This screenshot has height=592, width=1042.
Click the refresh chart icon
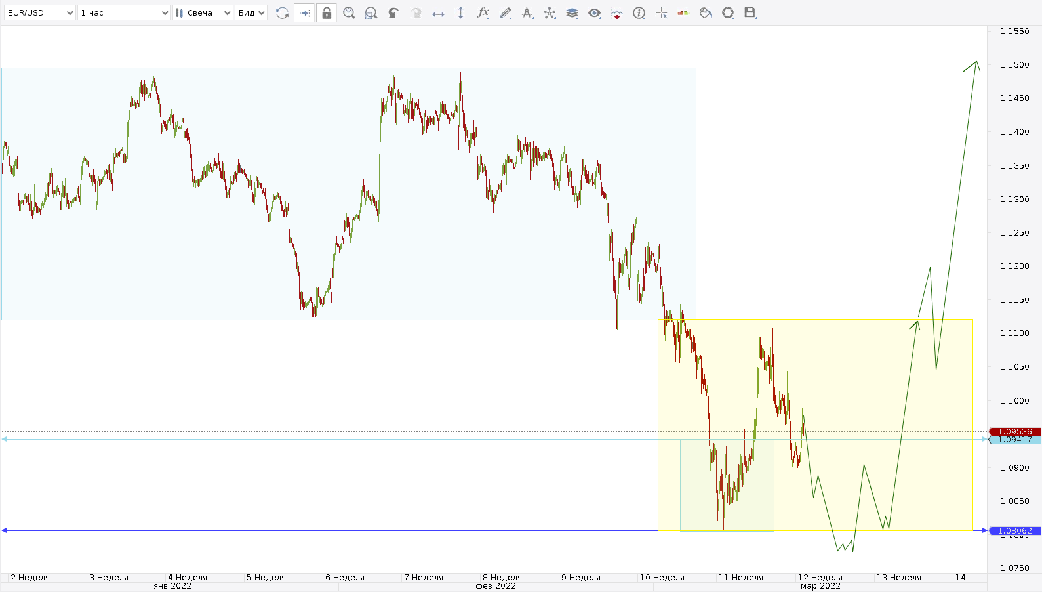pos(282,13)
